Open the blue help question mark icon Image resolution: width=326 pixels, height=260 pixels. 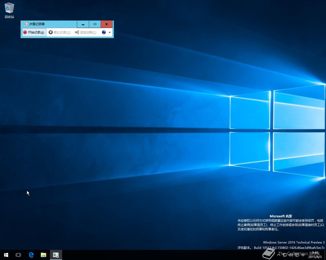pyautogui.click(x=104, y=32)
